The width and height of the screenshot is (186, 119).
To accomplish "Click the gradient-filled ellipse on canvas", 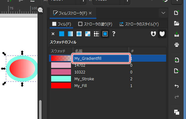I will 22,68.
